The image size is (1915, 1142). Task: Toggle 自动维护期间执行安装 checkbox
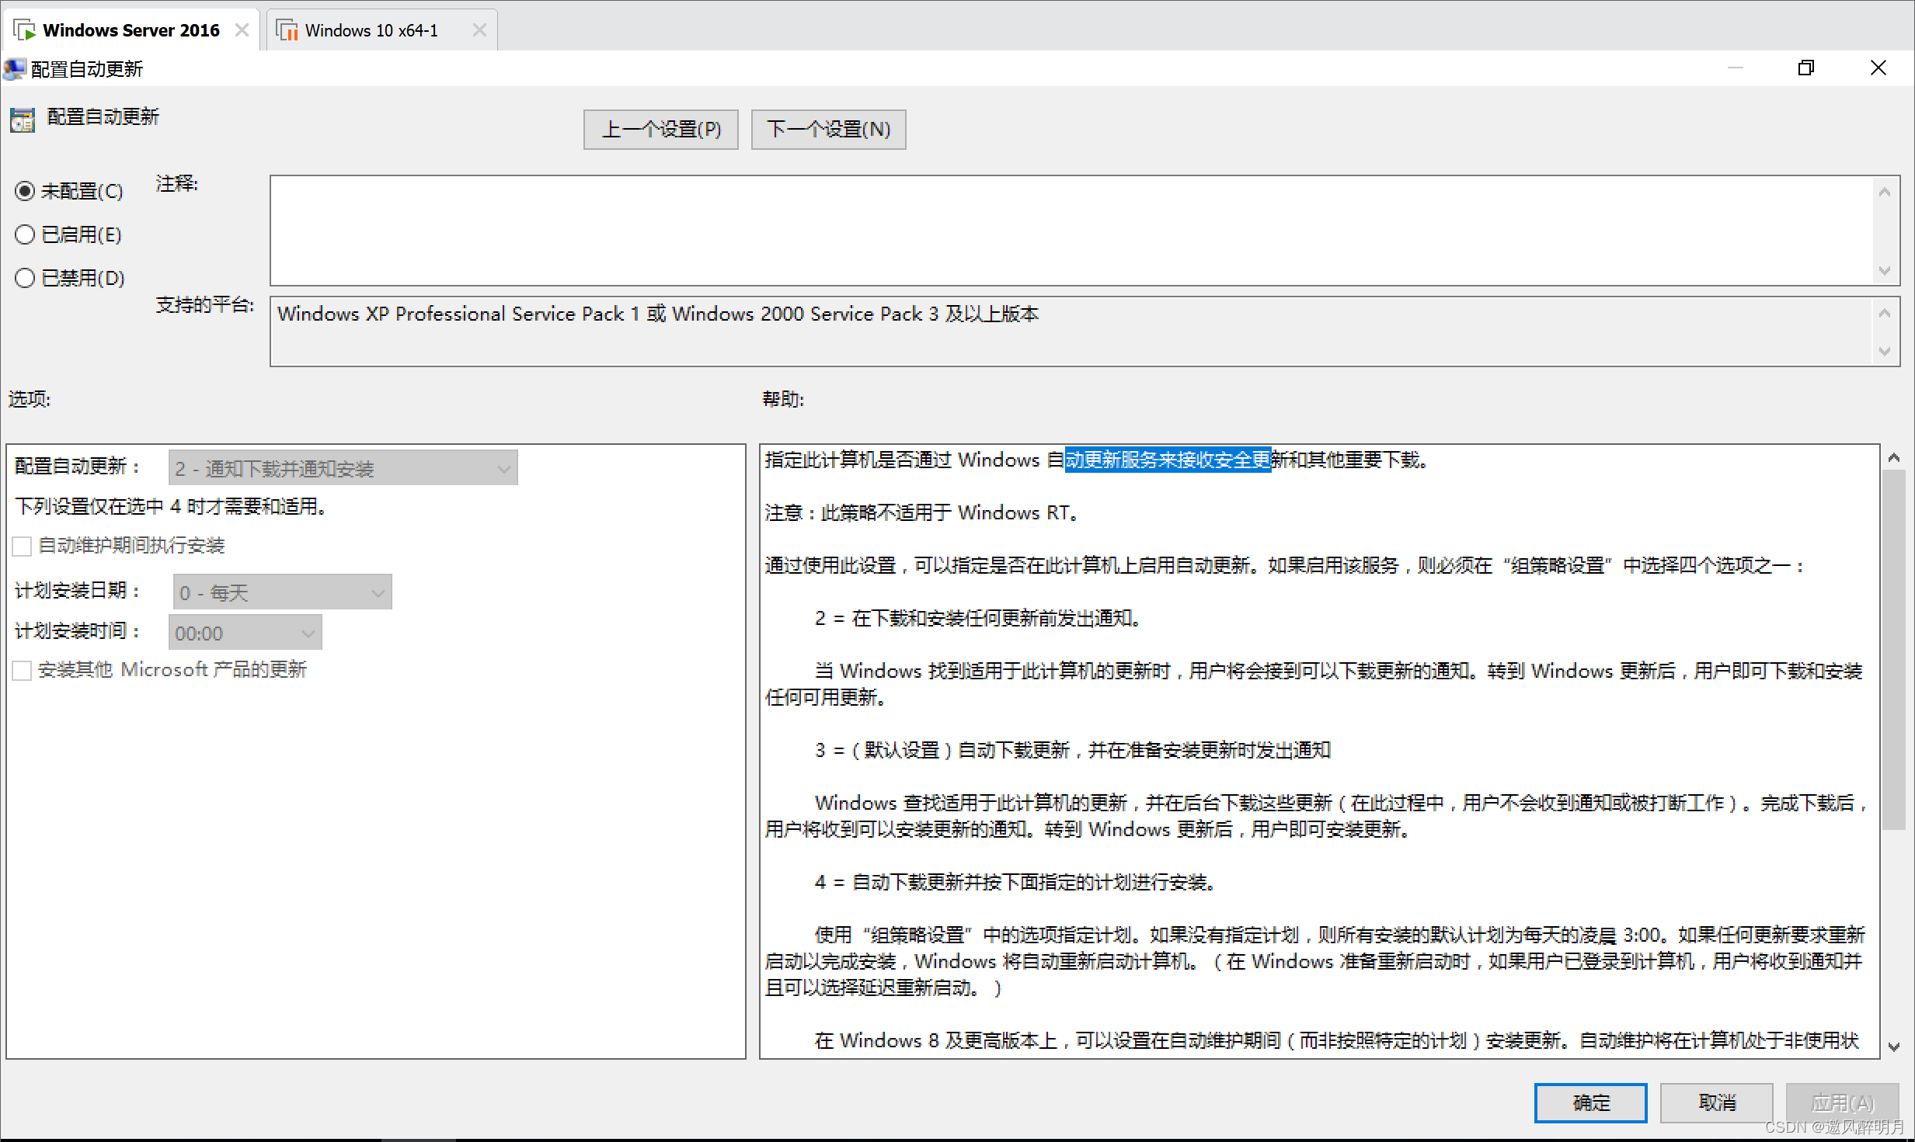(23, 546)
